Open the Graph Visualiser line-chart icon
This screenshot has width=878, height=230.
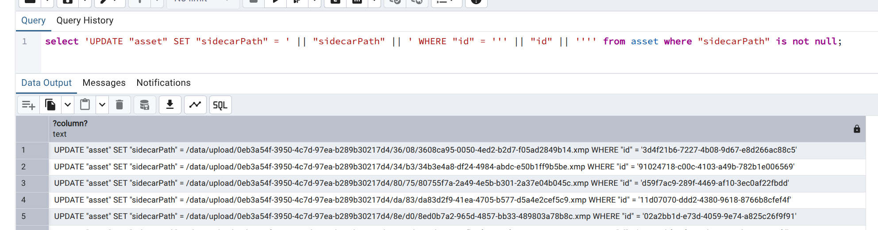[x=195, y=105]
